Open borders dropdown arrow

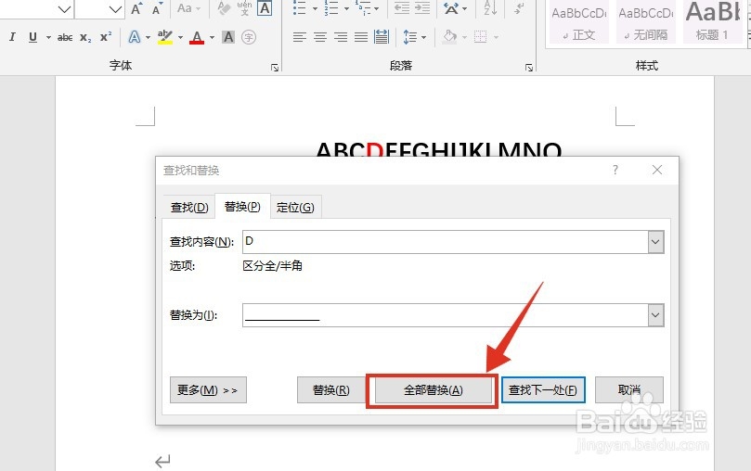(x=496, y=37)
